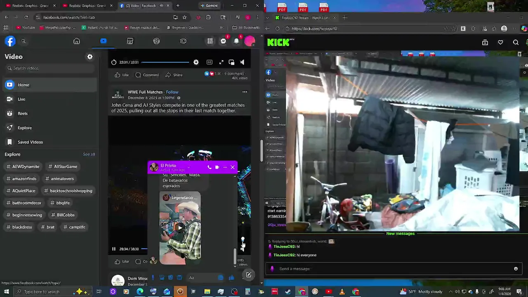The image size is (528, 297).
Task: Open Saved Videos in sidebar
Action: point(49,142)
